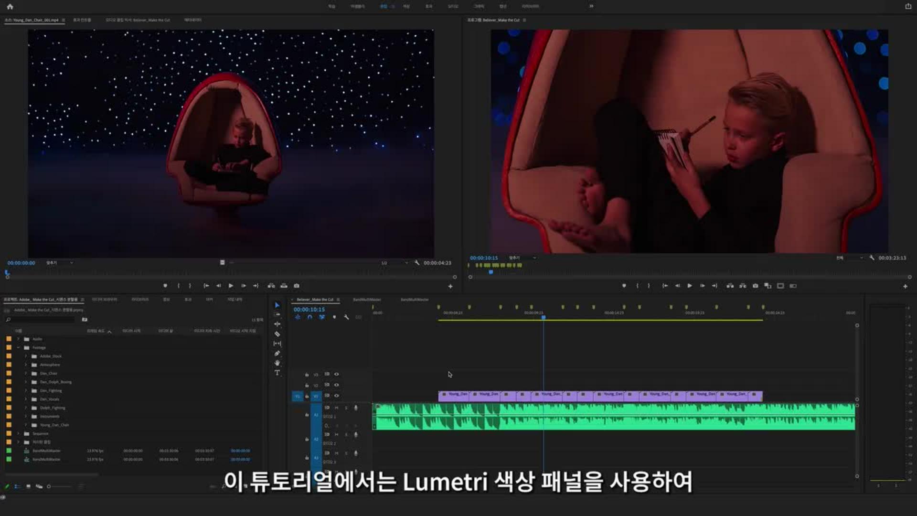This screenshot has height=516, width=917.
Task: Click Export Frame camera in Program monitor
Action: pos(755,286)
